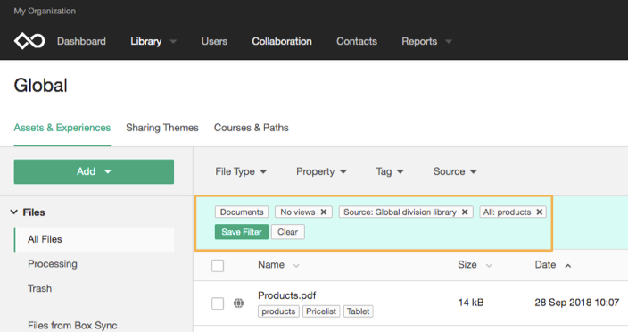Open Collaboration in the top navigation
The width and height of the screenshot is (628, 332).
pyautogui.click(x=282, y=41)
